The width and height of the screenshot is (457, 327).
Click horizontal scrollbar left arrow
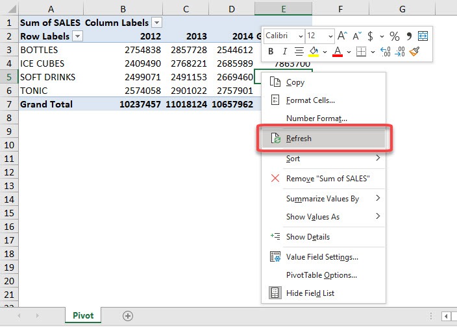click(x=446, y=316)
